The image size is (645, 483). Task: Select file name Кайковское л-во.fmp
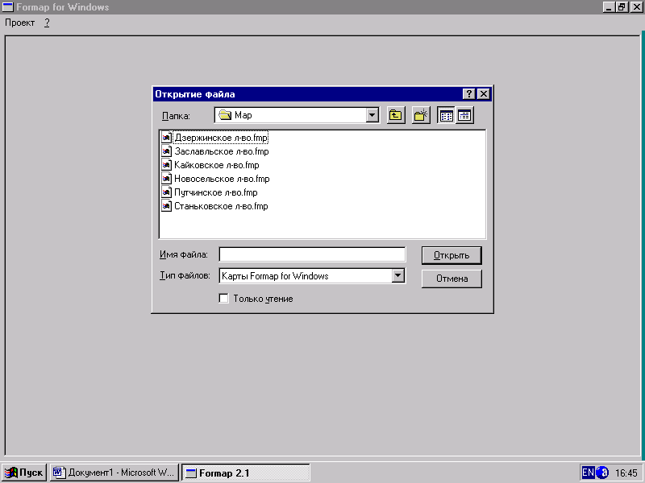[216, 165]
